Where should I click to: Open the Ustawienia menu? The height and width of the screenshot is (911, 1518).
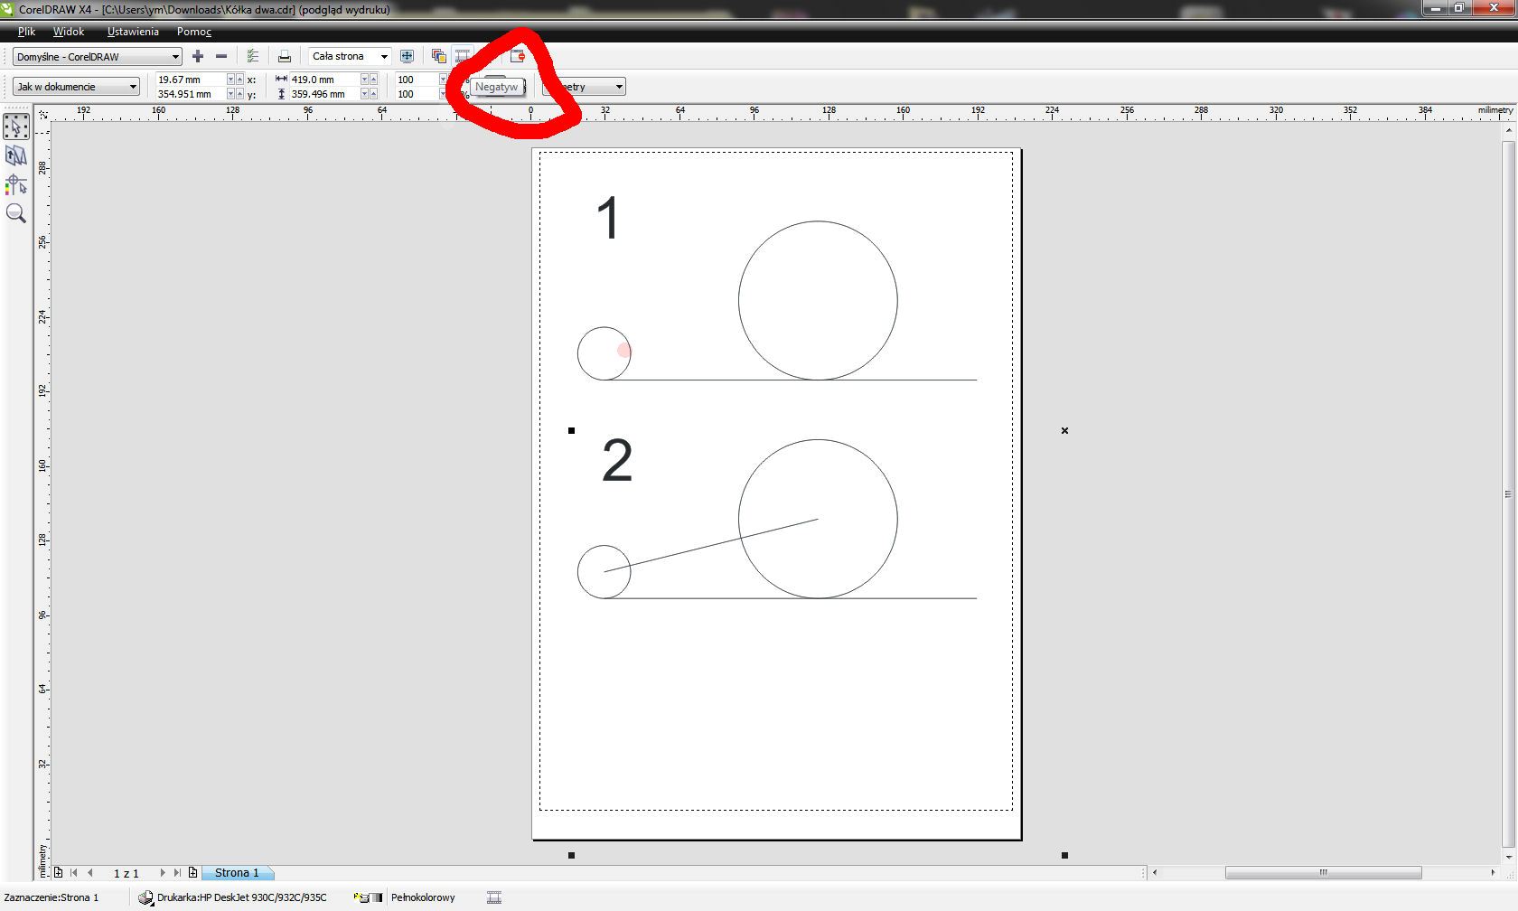click(133, 32)
